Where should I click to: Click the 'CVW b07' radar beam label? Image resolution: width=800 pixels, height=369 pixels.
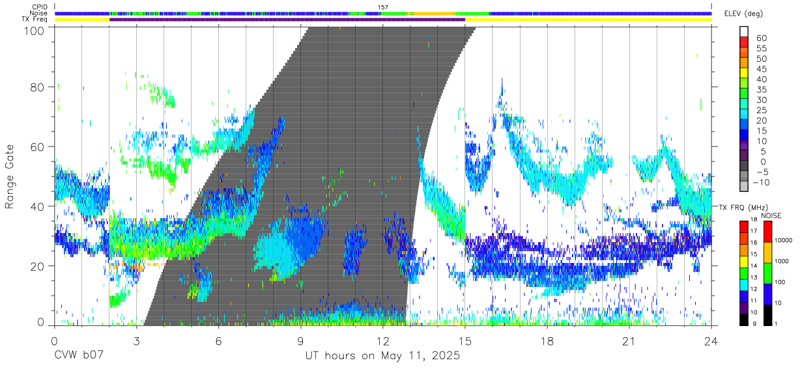tap(79, 356)
